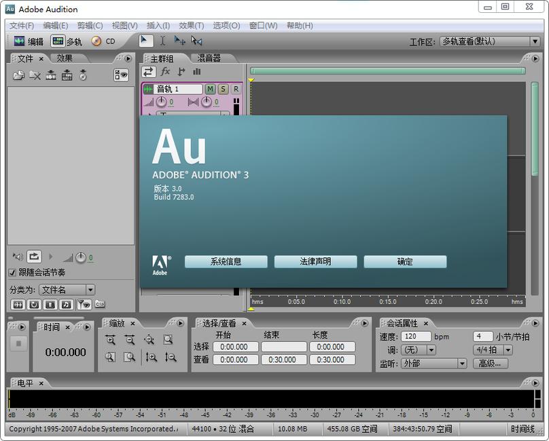
Task: Click the Import File folder icon
Action: coord(18,75)
